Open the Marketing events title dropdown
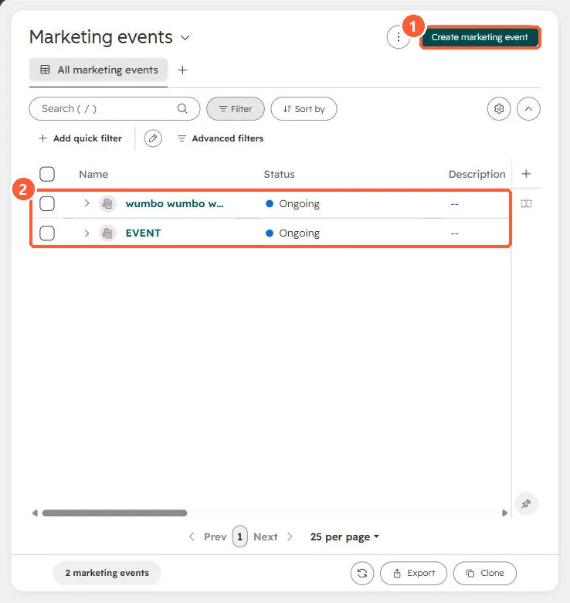Image resolution: width=570 pixels, height=603 pixels. (185, 38)
